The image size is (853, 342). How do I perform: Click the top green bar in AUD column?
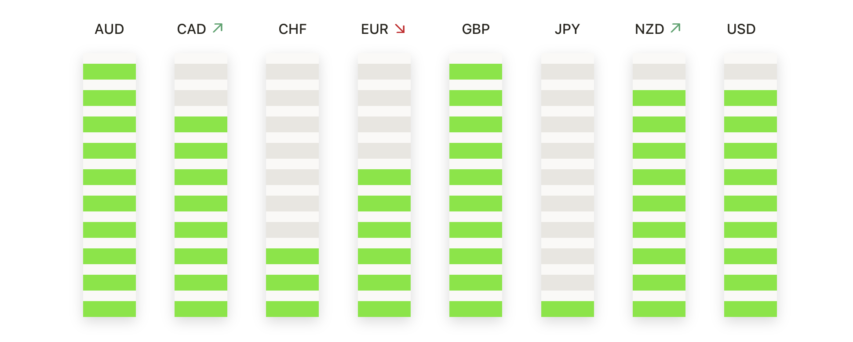(109, 72)
